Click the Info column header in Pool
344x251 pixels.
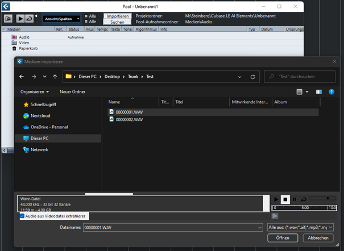(x=203, y=29)
